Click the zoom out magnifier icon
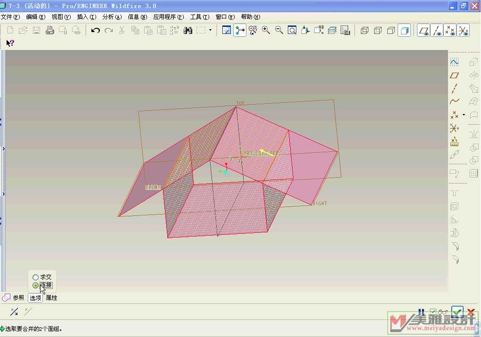481x337 pixels. click(x=279, y=31)
